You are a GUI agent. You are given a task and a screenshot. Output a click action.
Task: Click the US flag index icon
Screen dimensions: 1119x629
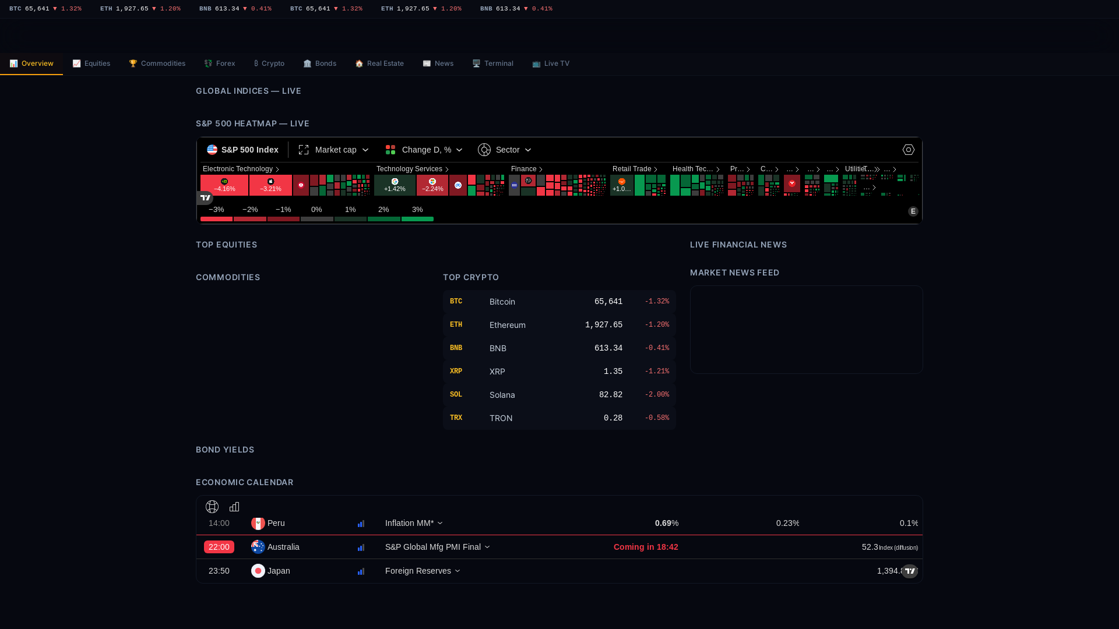pos(212,150)
